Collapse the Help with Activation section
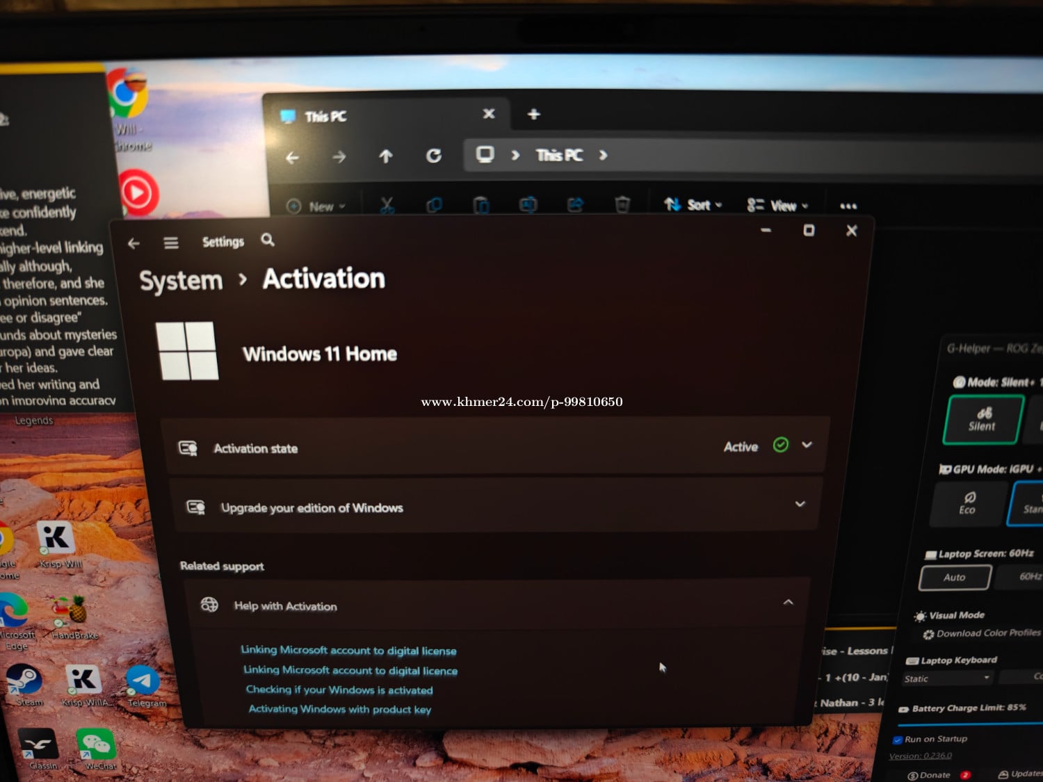1043x782 pixels. [788, 603]
